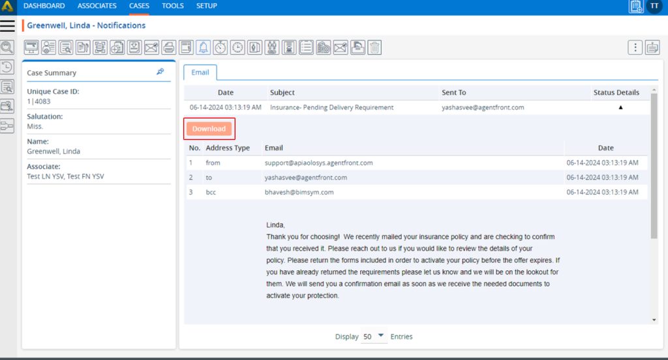The height and width of the screenshot is (360, 668).
Task: Click the printer icon in toolbar
Action: tap(169, 48)
